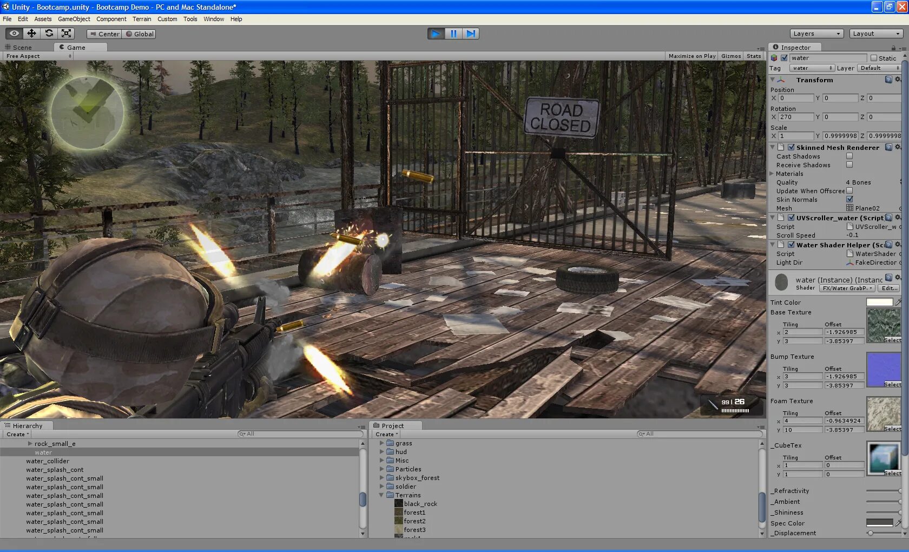Screen dimensions: 909x552
Task: Open the Layers dropdown
Action: pos(816,34)
